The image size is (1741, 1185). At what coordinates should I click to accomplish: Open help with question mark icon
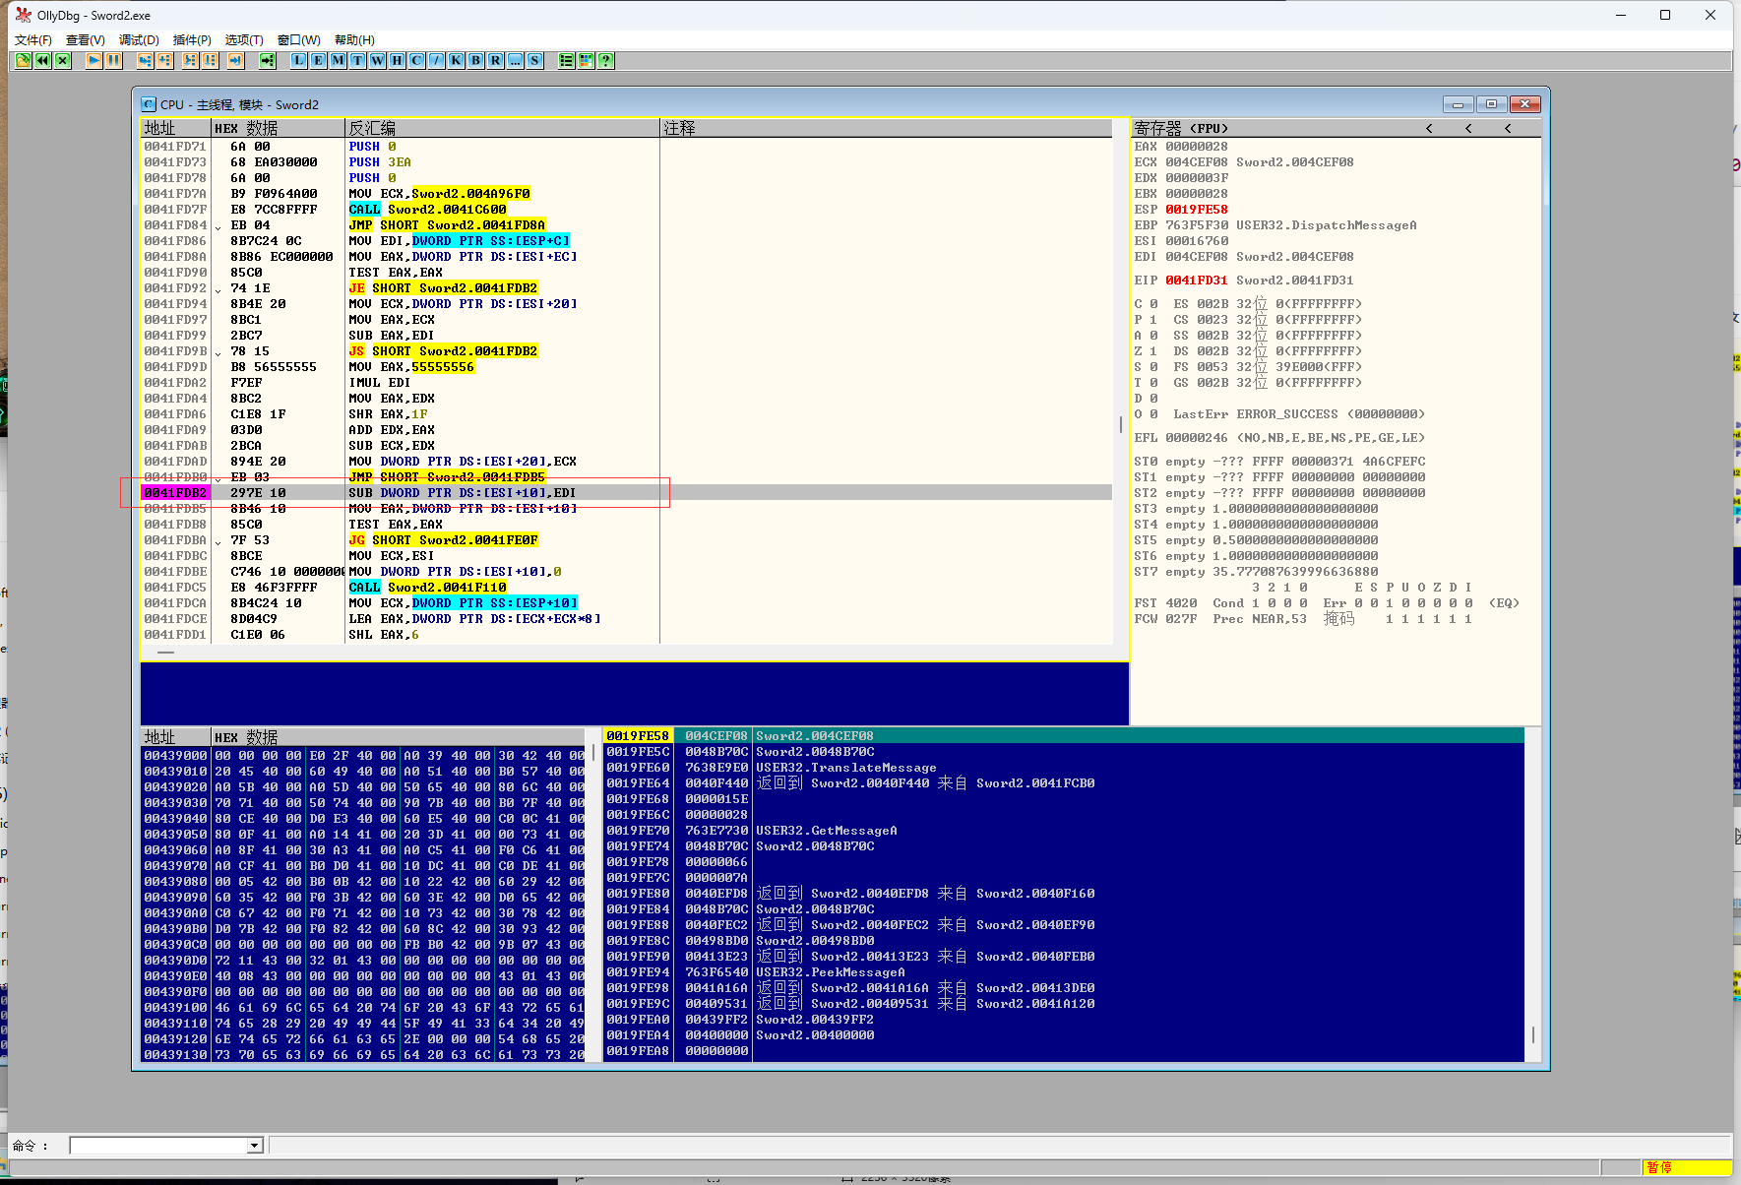click(x=606, y=61)
